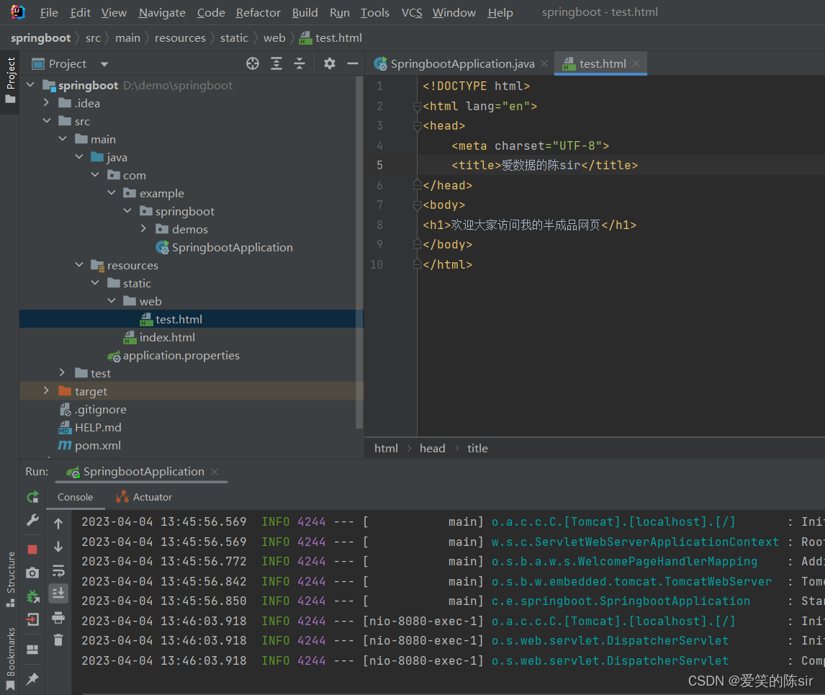Expand the test folder

(63, 373)
